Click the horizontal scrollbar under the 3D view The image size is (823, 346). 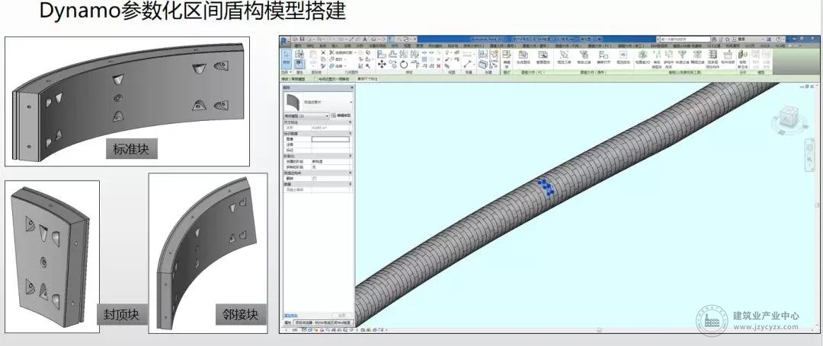(x=598, y=330)
